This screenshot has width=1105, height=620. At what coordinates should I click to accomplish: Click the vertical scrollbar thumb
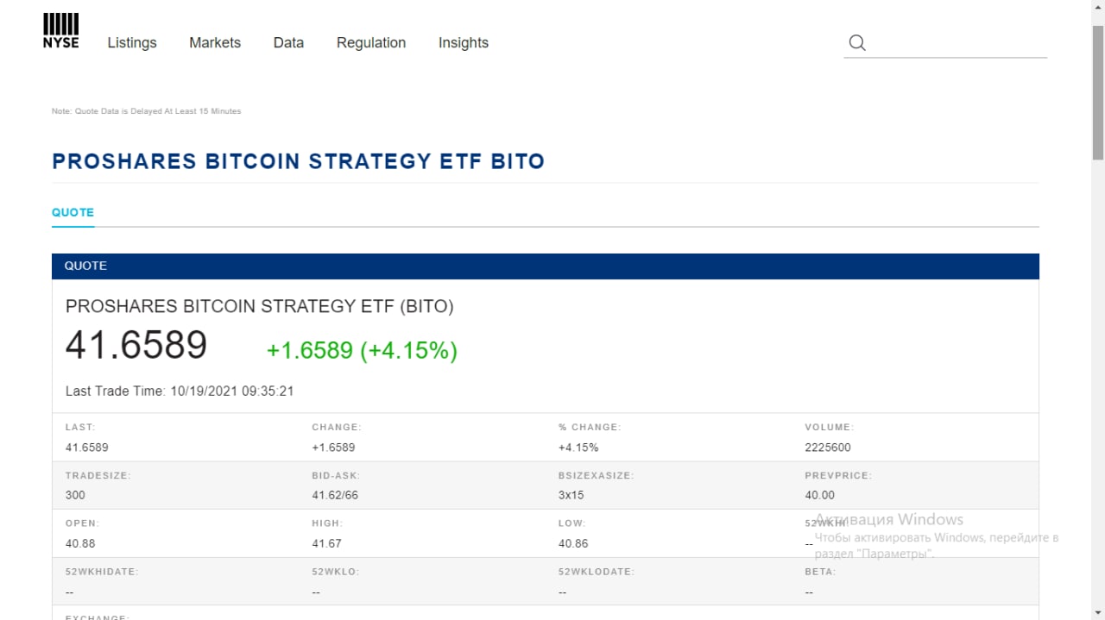point(1098,92)
